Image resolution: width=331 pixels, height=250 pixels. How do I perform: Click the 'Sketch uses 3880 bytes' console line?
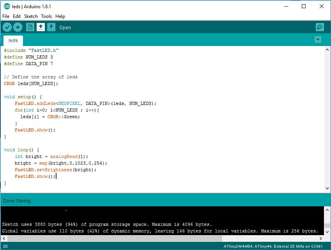pos(107,224)
